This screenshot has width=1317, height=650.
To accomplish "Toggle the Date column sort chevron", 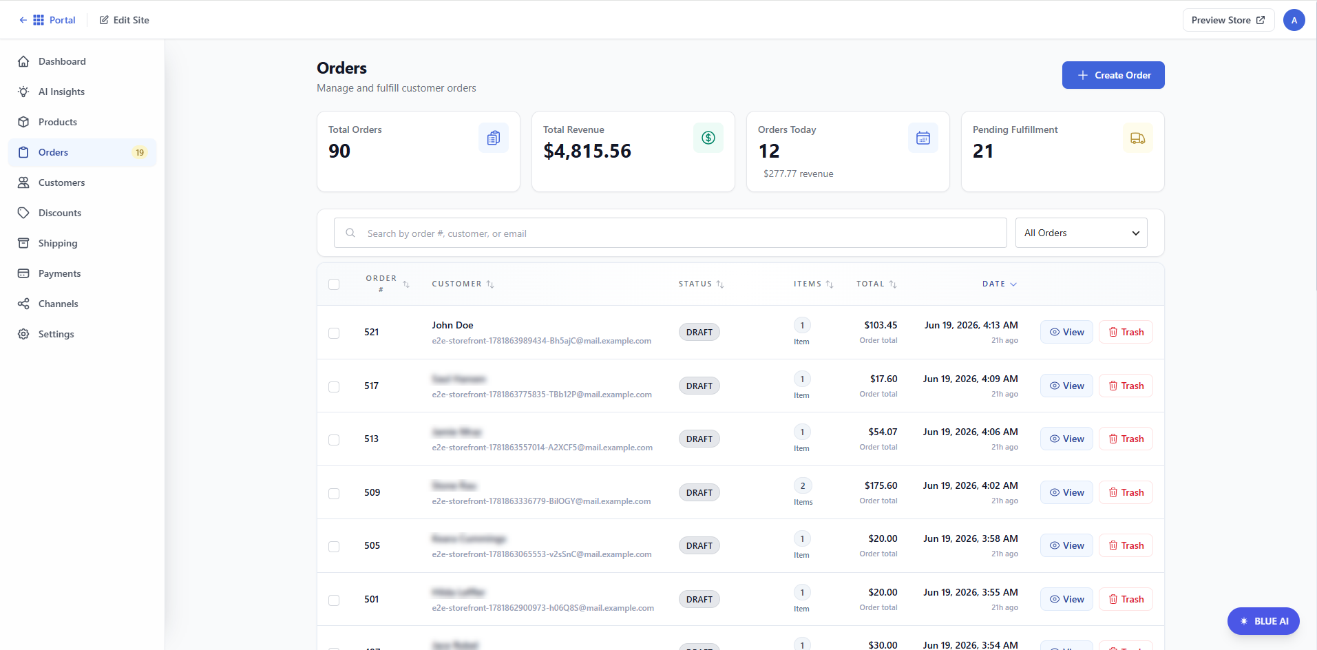I will coord(1013,284).
